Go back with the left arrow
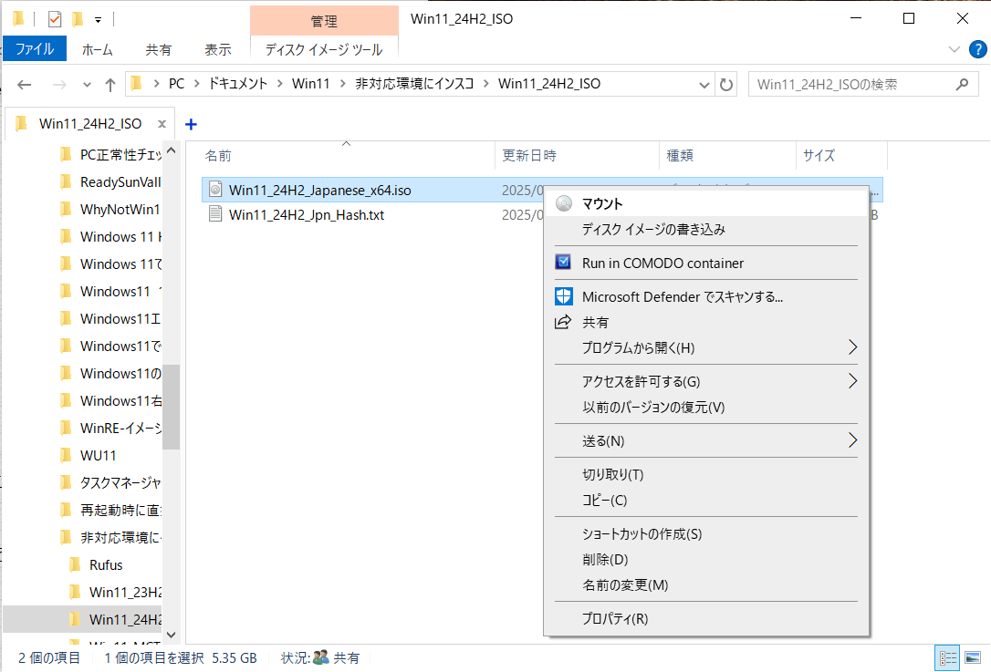Screen dimensions: 991x672 click(24, 85)
